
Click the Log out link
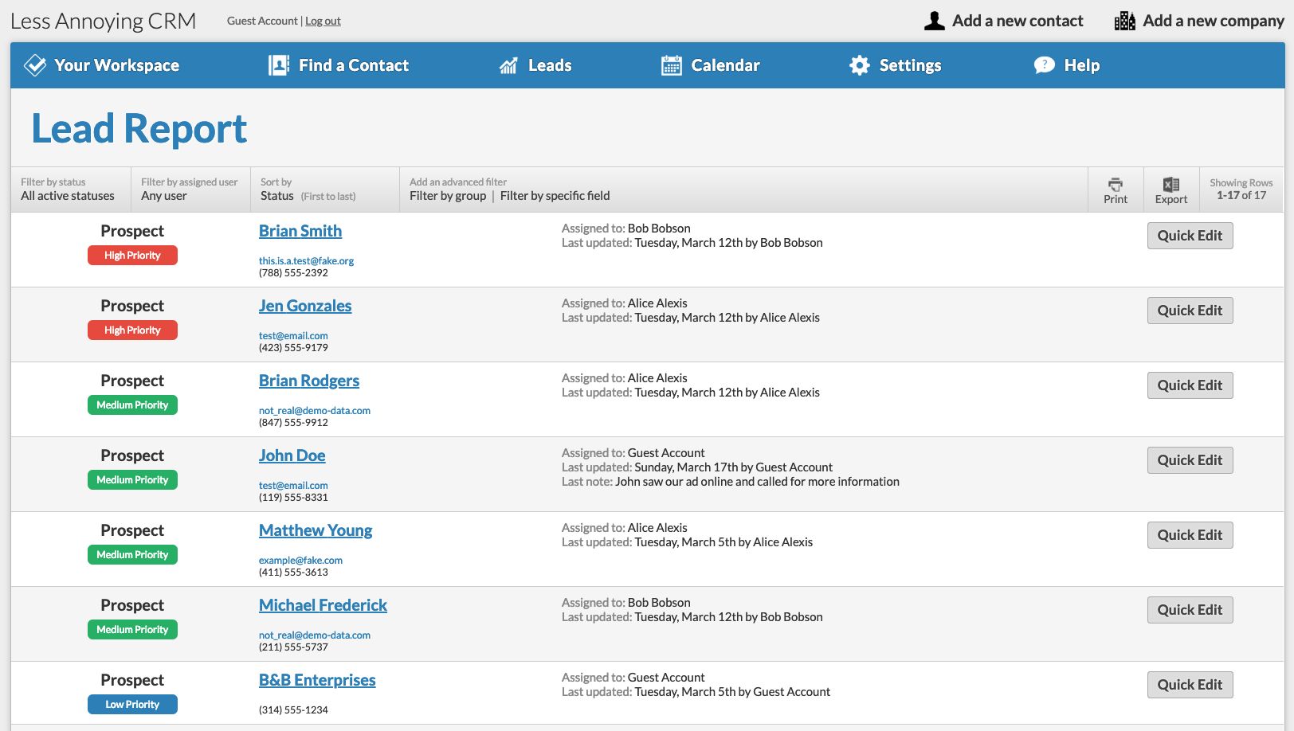coord(323,21)
